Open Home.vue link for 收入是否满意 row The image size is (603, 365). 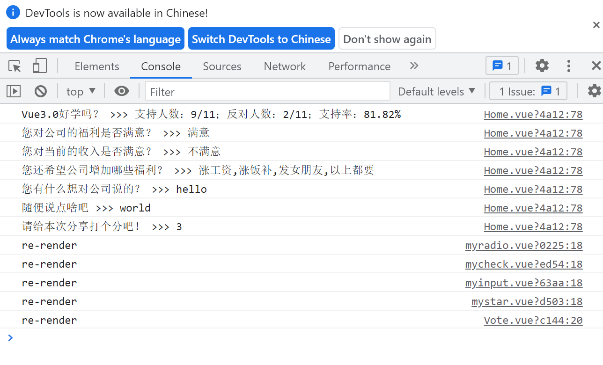pos(533,152)
